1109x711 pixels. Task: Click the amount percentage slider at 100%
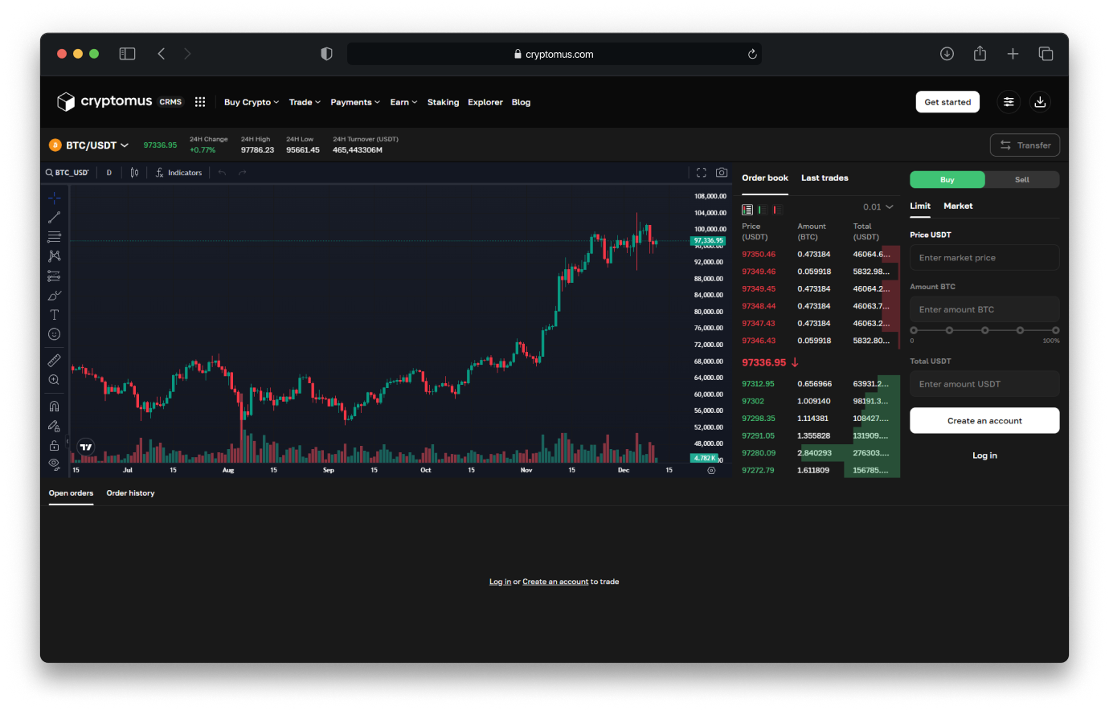click(x=1056, y=329)
